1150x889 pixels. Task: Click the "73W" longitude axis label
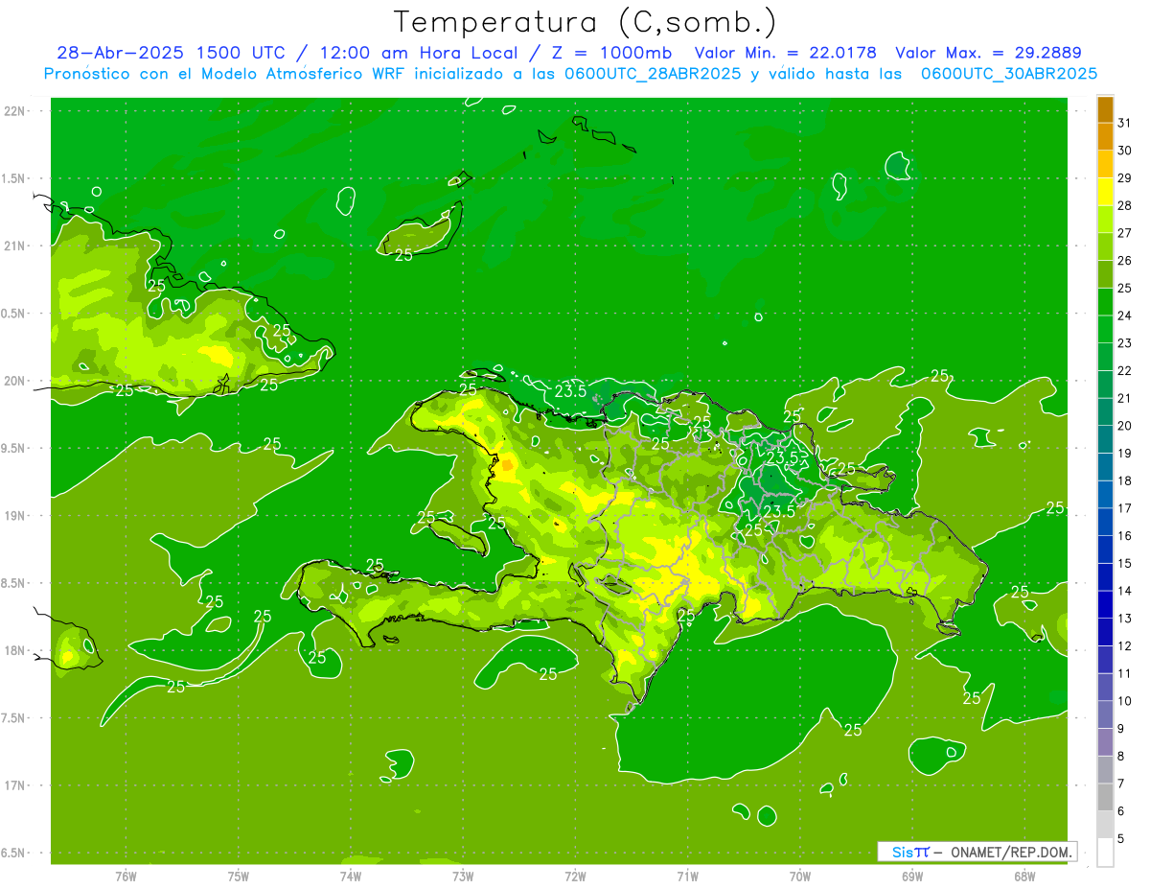pyautogui.click(x=463, y=877)
